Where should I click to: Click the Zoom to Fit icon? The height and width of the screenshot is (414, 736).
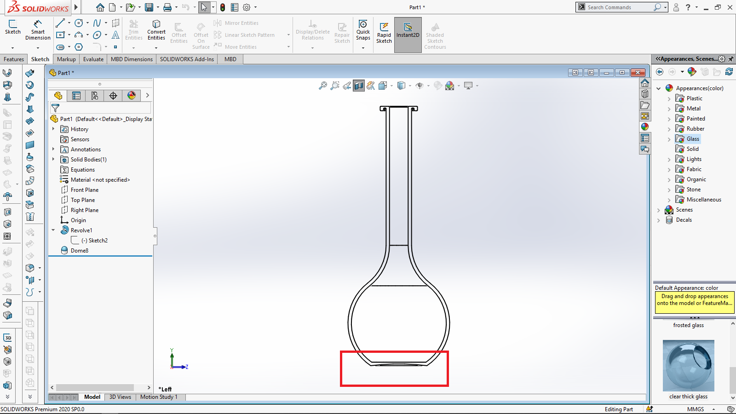click(323, 86)
